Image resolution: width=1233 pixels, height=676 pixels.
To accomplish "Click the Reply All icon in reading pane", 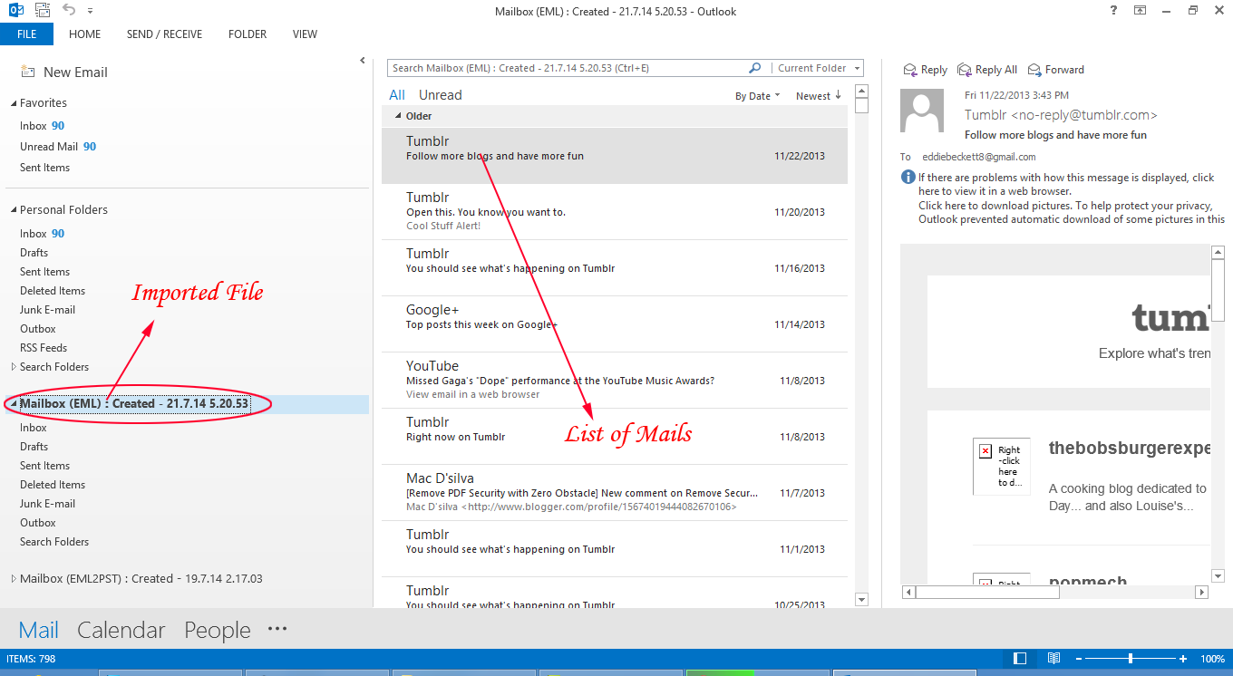I will (965, 70).
